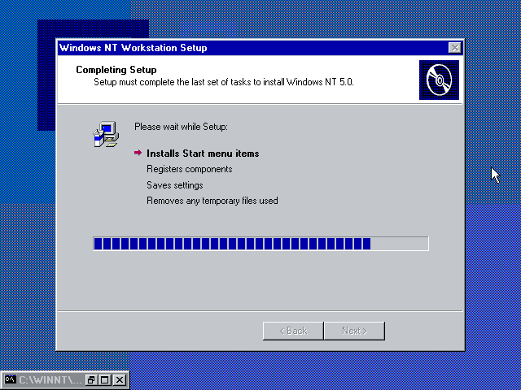
Task: Select the 'Saves settings' text
Action: (175, 185)
